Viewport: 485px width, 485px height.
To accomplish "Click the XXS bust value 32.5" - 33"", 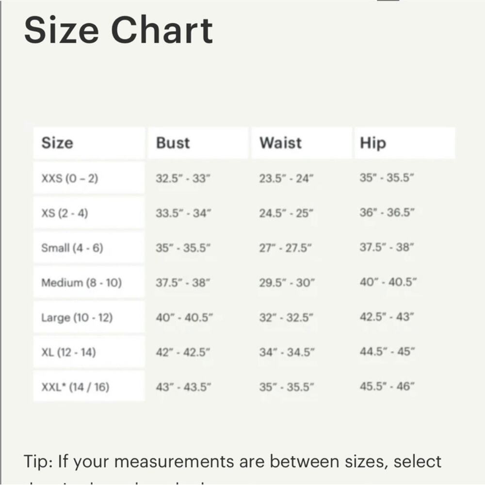I will (x=183, y=178).
